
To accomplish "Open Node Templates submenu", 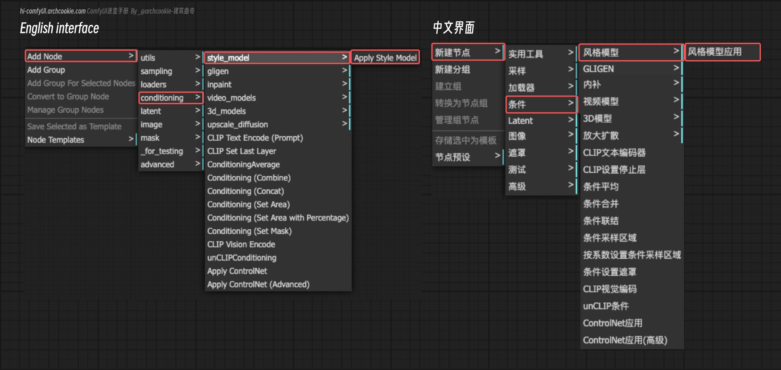I will tap(81, 140).
